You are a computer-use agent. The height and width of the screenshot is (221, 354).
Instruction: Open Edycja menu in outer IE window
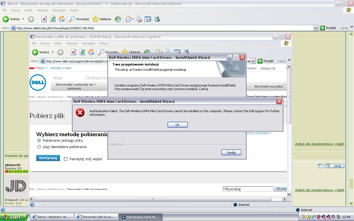coord(15,10)
